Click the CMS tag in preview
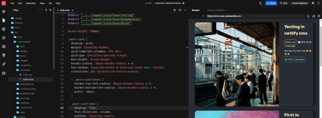322x118 pixels. coord(288,59)
